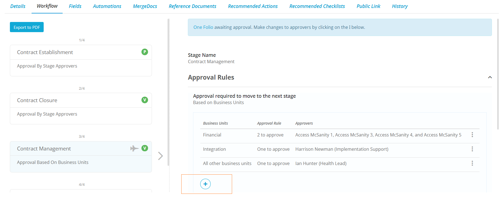This screenshot has width=504, height=204.
Task: Click the green V badge on Contract Closure
Action: pyautogui.click(x=145, y=100)
